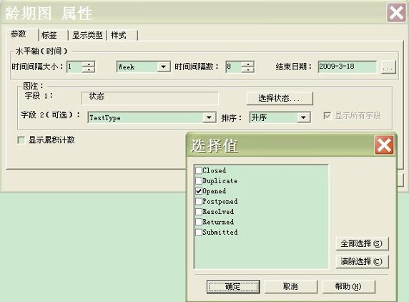Close the 选择值 dialog with red X

point(384,145)
